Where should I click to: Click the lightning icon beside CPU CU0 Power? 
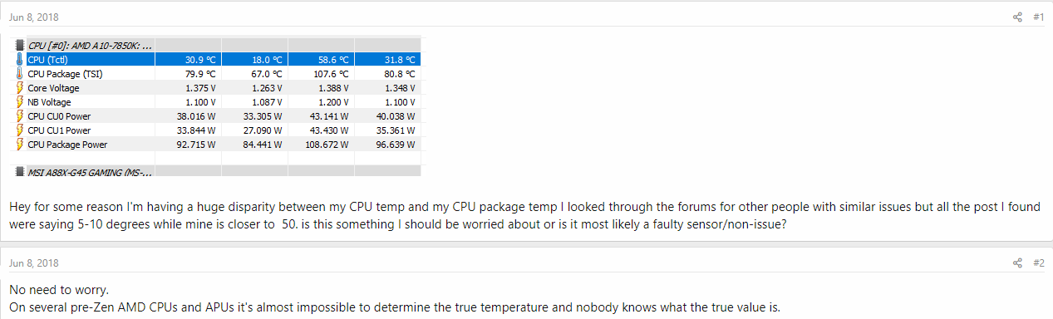(21, 116)
